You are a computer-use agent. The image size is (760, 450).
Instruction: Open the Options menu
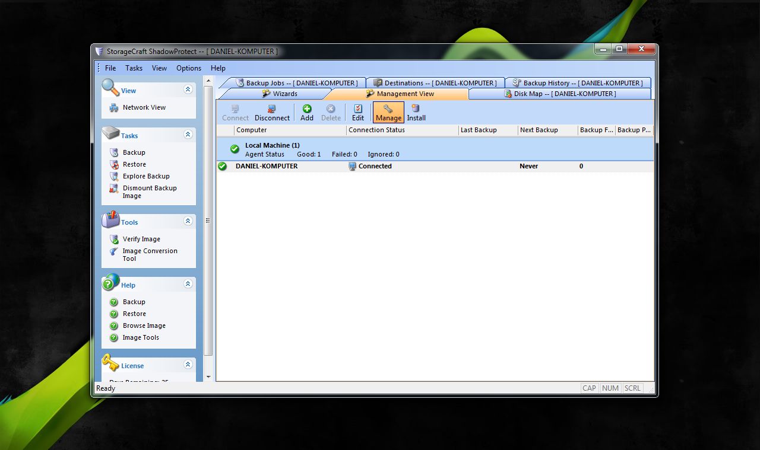(189, 68)
